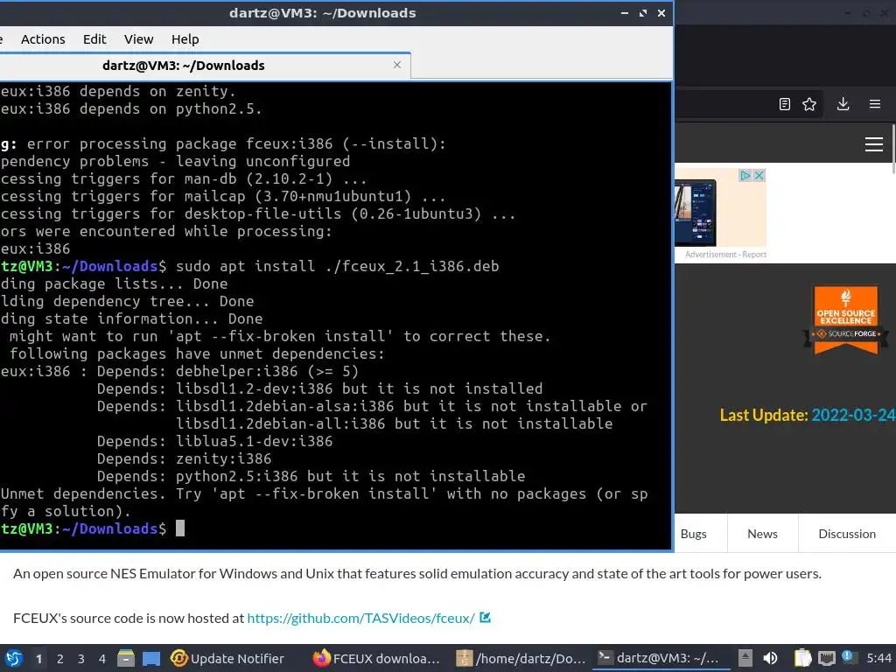Switch to workspace 1
This screenshot has width=896, height=672.
coord(38,659)
